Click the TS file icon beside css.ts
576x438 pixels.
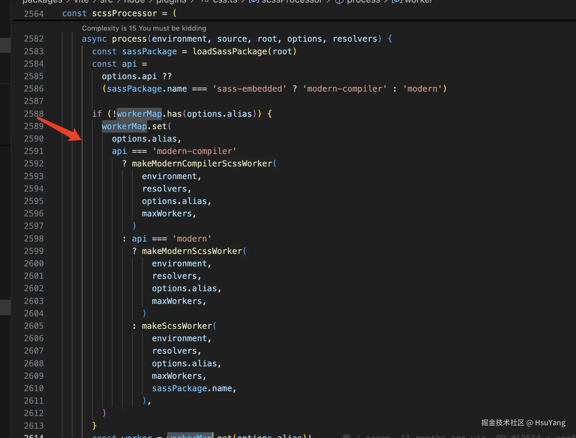click(205, 1)
